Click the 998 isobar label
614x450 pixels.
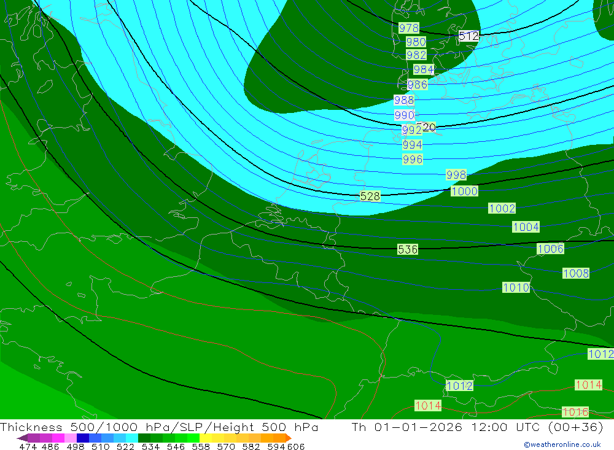point(456,174)
